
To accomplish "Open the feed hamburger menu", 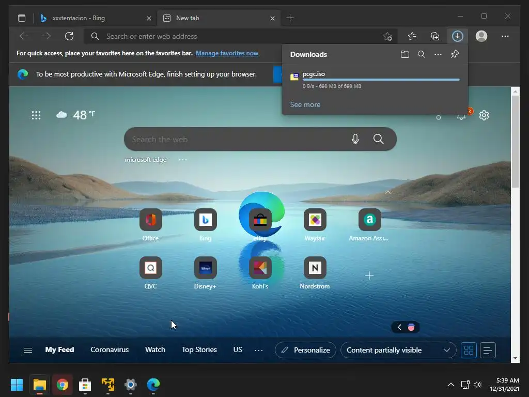I will 28,350.
